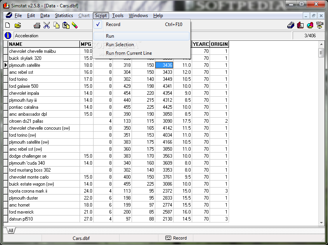This screenshot has width=328, height=245.
Task: Click the Print toolbar icon
Action: [37, 26]
